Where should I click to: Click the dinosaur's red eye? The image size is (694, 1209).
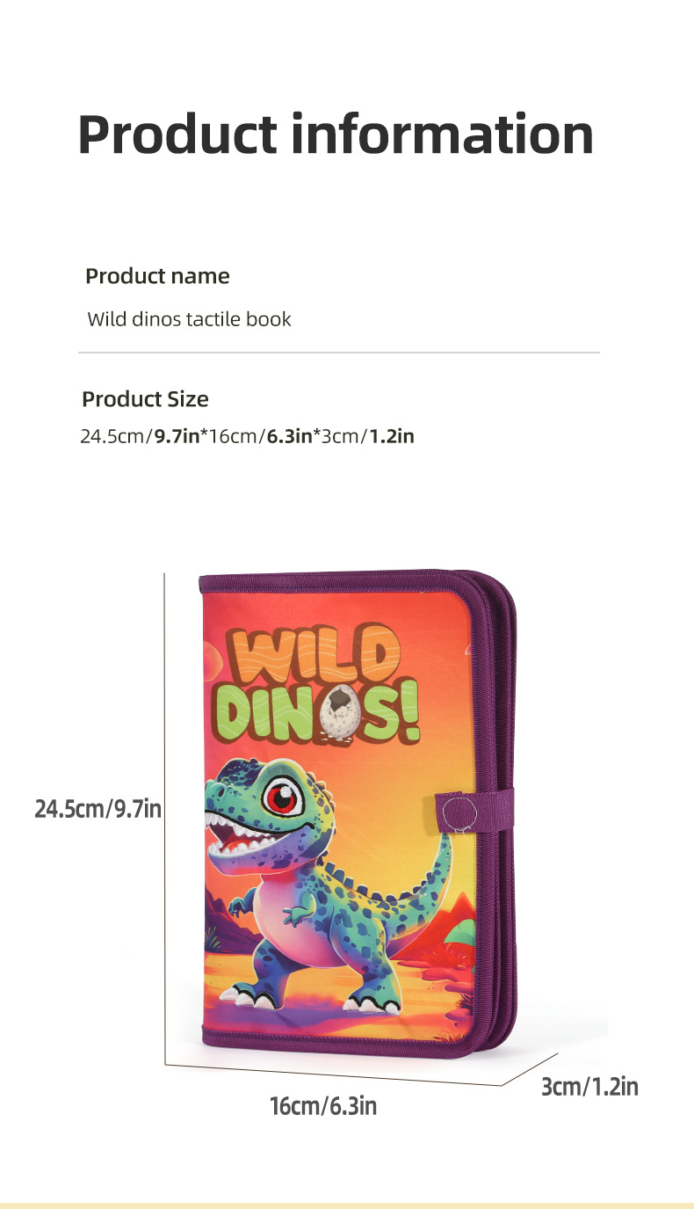285,798
